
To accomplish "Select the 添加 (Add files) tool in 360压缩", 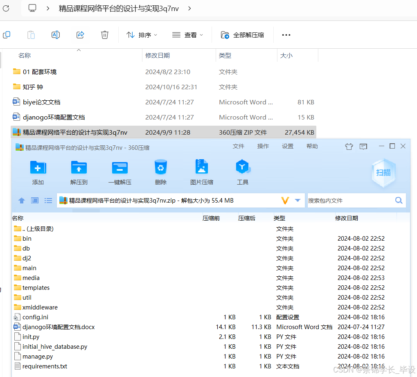I will [38, 172].
